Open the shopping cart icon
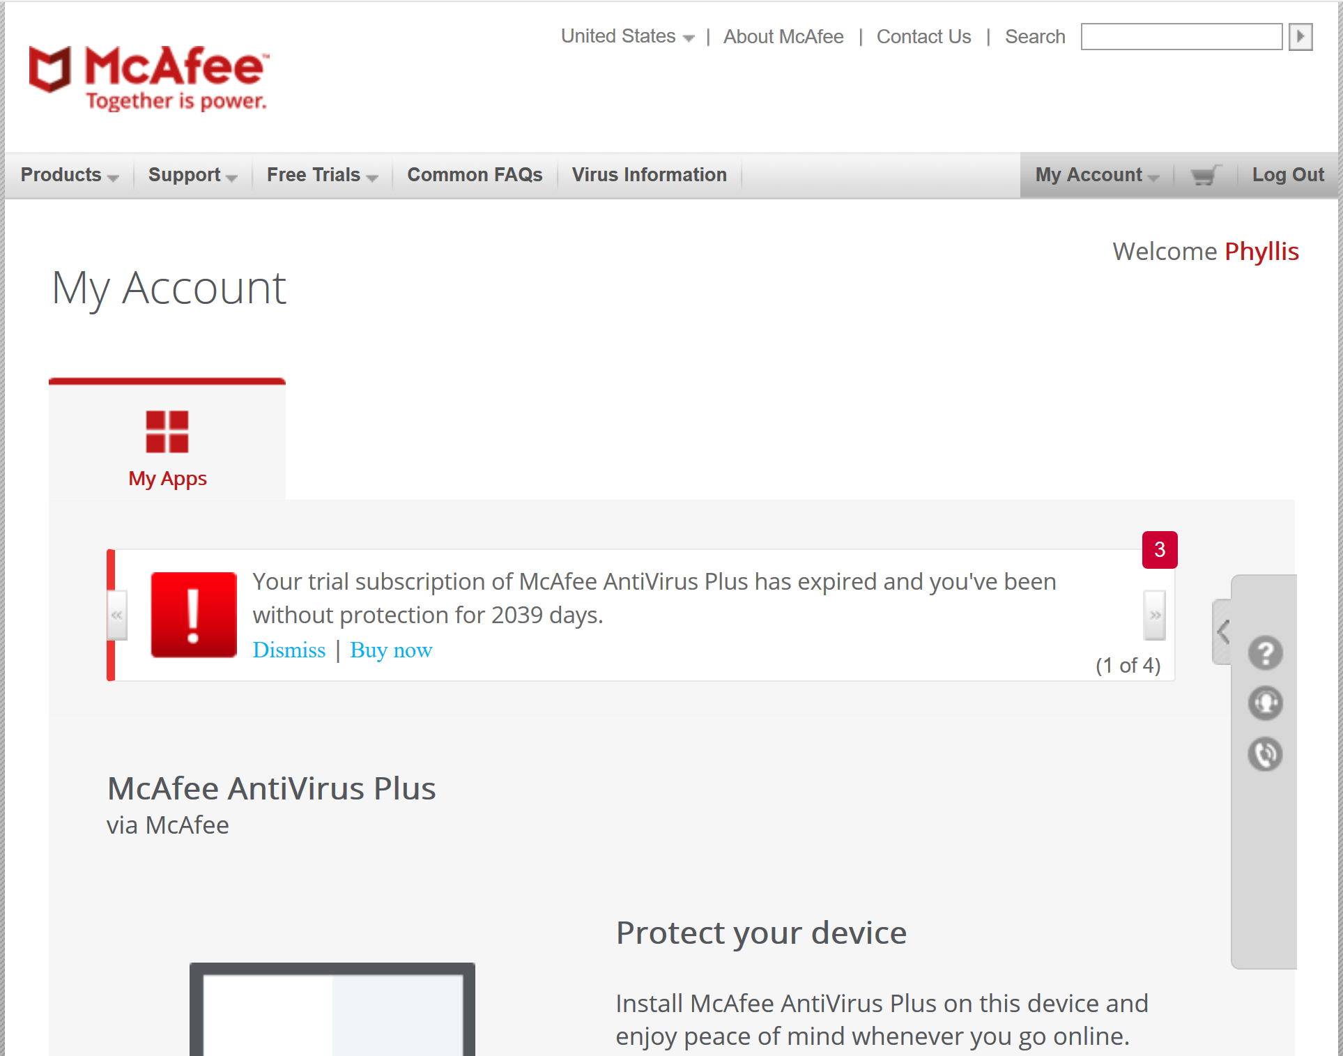This screenshot has height=1056, width=1343. click(1206, 175)
